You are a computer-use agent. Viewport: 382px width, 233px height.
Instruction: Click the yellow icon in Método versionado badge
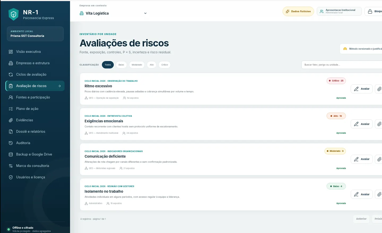pos(345,49)
